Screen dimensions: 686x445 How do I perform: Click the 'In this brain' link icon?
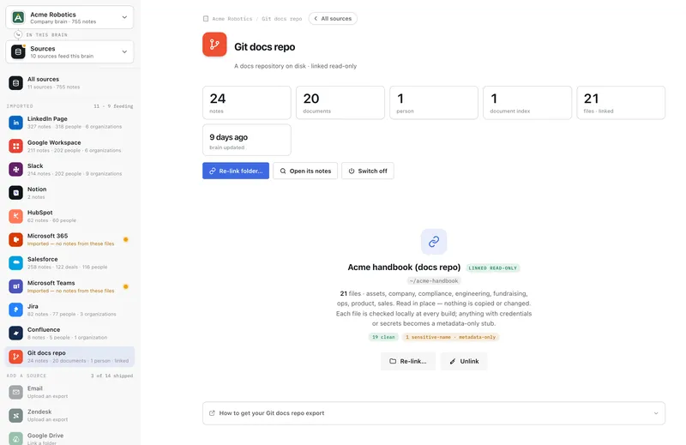(18, 34)
